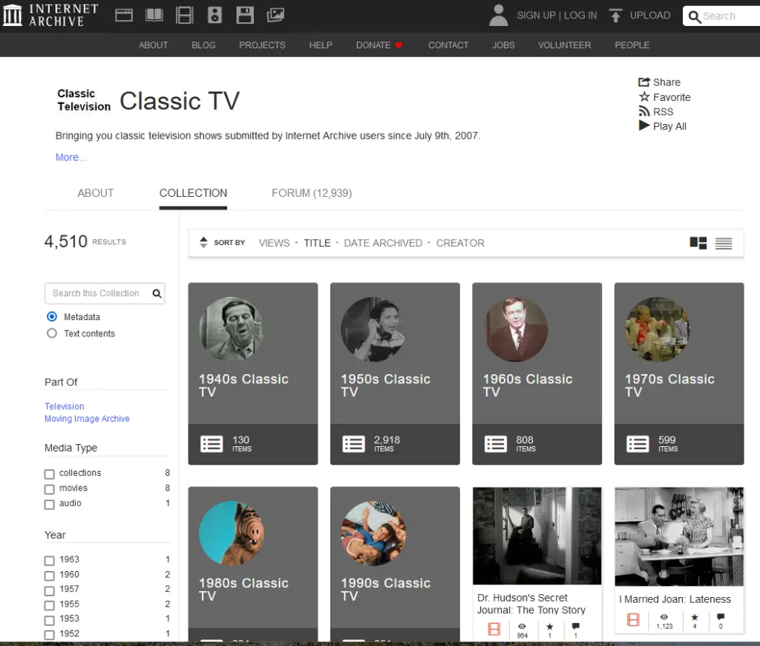
Task: Click the Share icon
Action: click(643, 82)
